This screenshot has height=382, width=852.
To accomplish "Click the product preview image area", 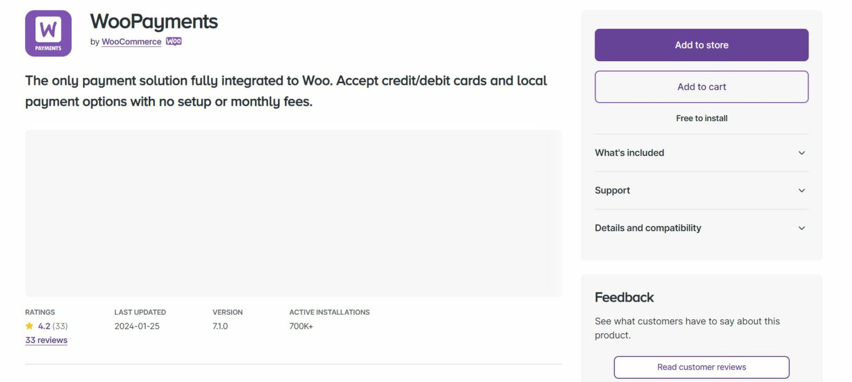I will pos(293,212).
